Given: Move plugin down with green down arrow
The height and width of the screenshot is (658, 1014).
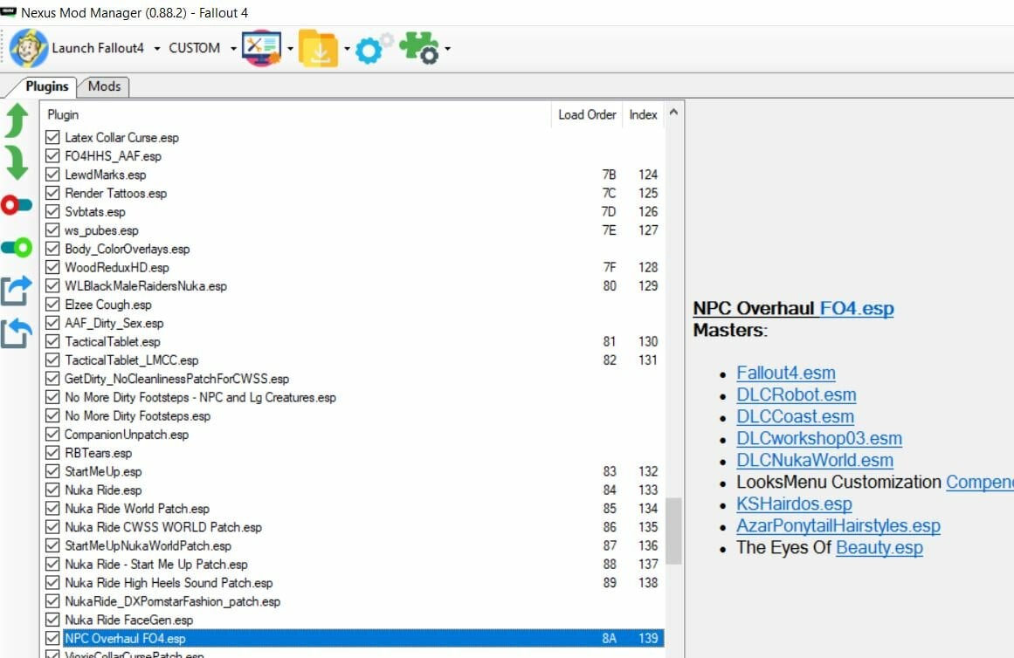Looking at the screenshot, I should click(17, 162).
